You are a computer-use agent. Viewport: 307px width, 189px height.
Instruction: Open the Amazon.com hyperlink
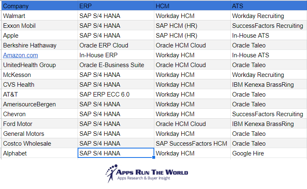point(20,55)
